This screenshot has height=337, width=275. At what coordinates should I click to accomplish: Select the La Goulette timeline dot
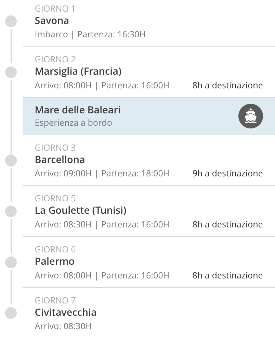[11, 211]
